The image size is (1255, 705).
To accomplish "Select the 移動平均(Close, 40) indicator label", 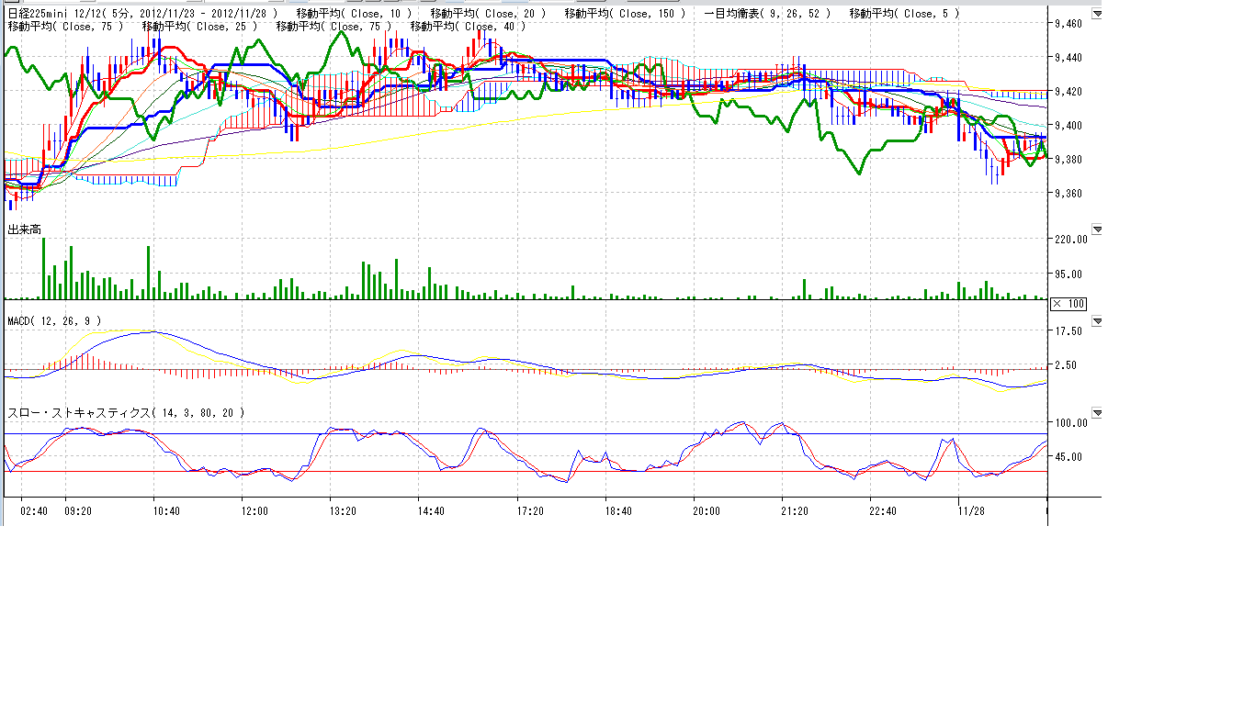I will 469,27.
